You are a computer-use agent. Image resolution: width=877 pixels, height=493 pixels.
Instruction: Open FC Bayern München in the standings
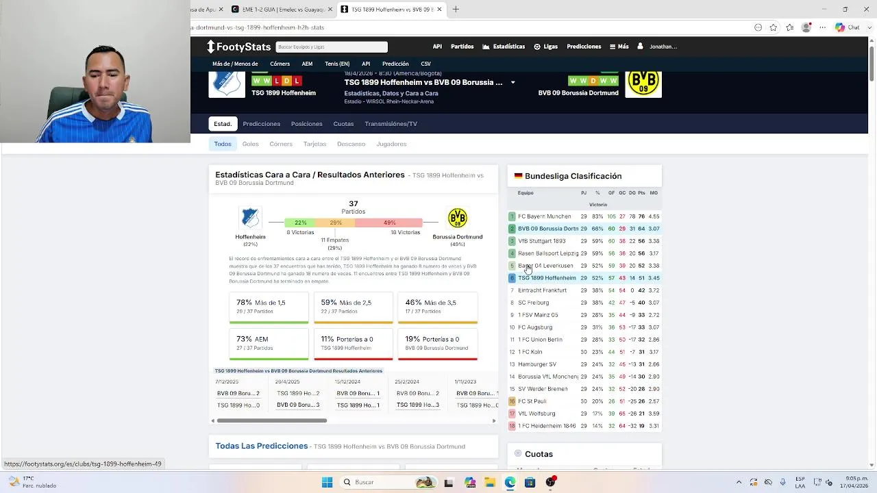544,216
